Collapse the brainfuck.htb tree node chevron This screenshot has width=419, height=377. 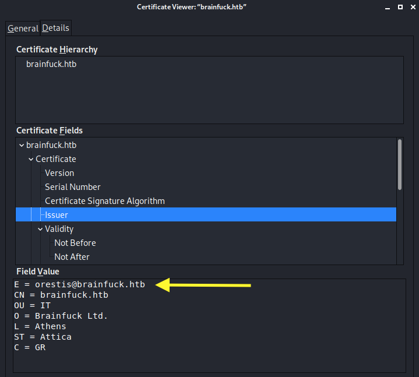pos(22,145)
